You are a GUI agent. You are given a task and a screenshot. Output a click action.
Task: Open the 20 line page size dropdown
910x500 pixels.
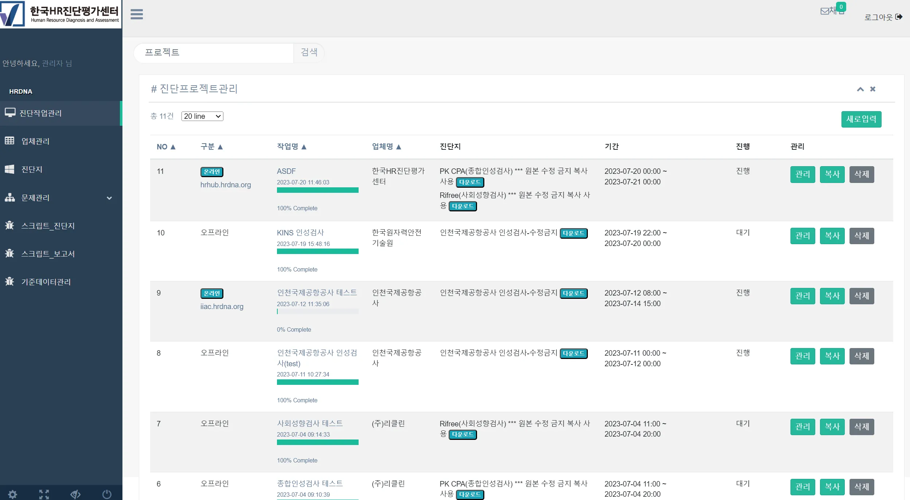202,116
